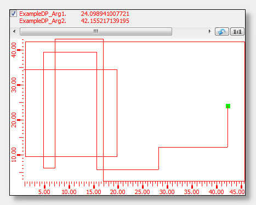
Task: Click the value 42.155217139195
Action: 105,21
